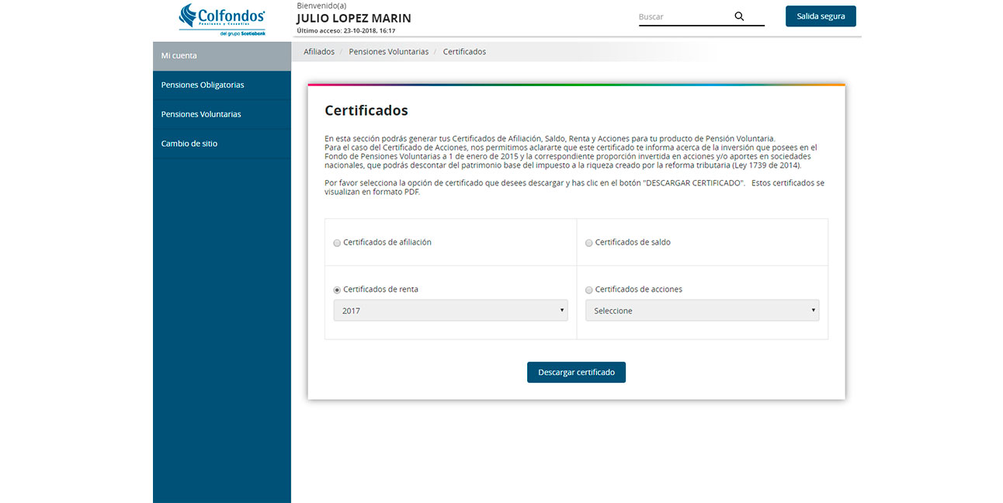Viewport: 1003px width, 503px height.
Task: Select the Certificados de afiliación radio button
Action: click(337, 242)
